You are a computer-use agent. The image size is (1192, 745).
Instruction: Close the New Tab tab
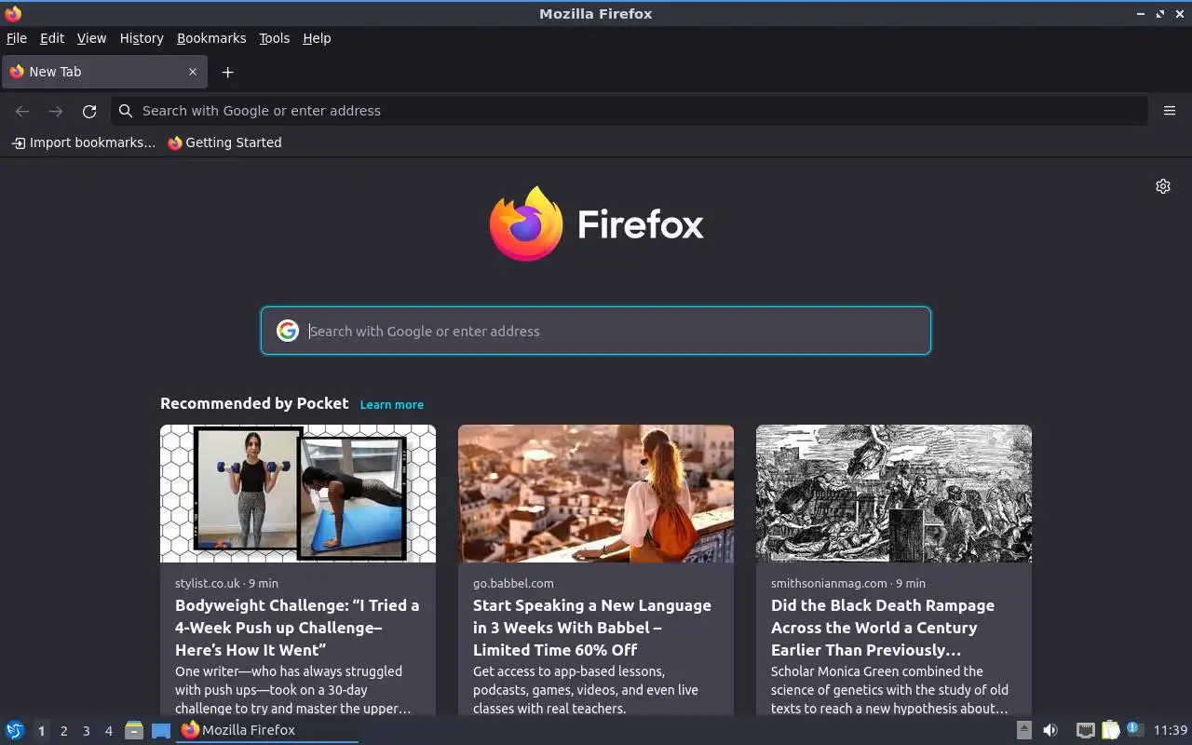pos(193,72)
